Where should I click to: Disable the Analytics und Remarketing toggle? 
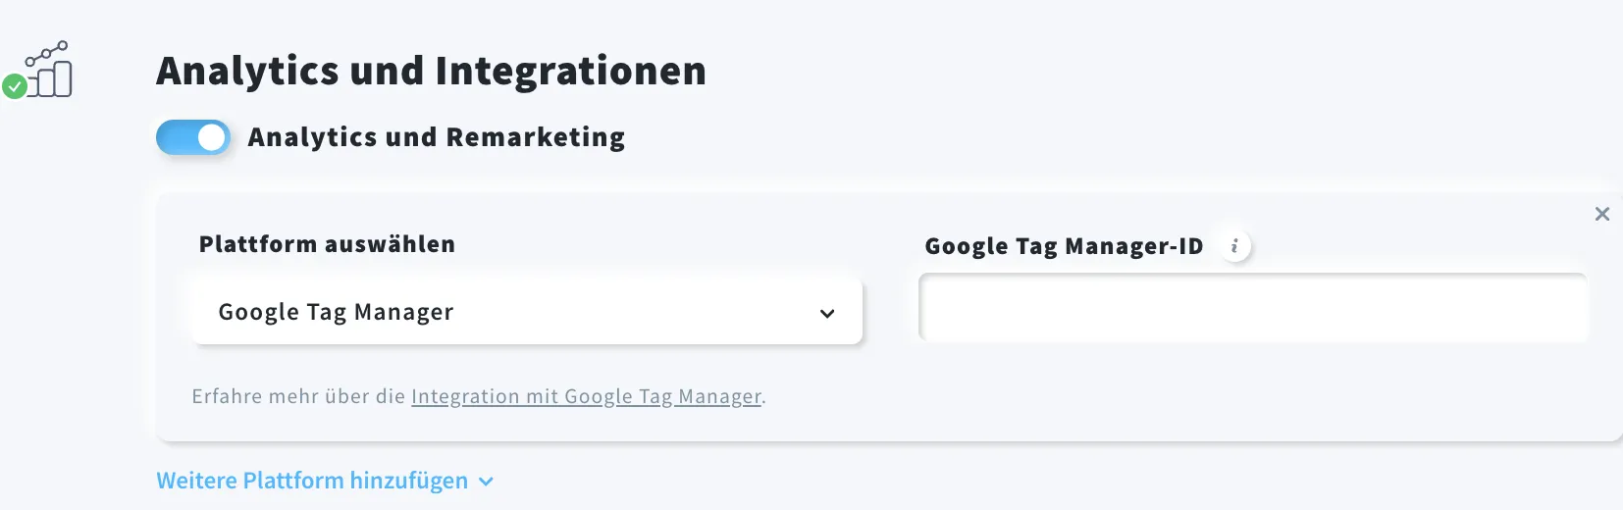(x=193, y=137)
